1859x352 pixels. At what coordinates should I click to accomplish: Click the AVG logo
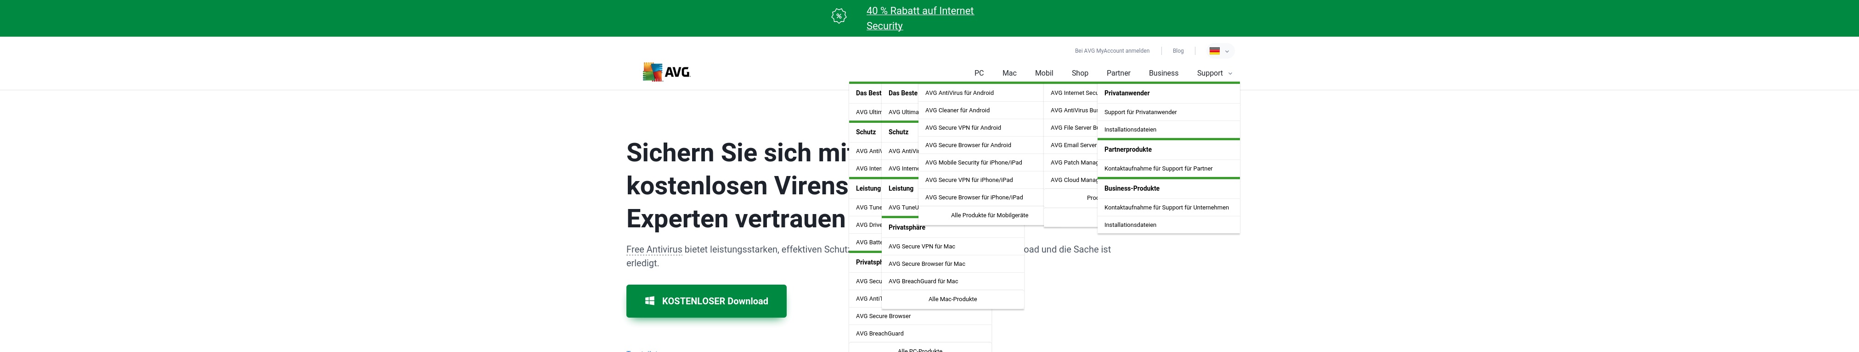pos(666,72)
